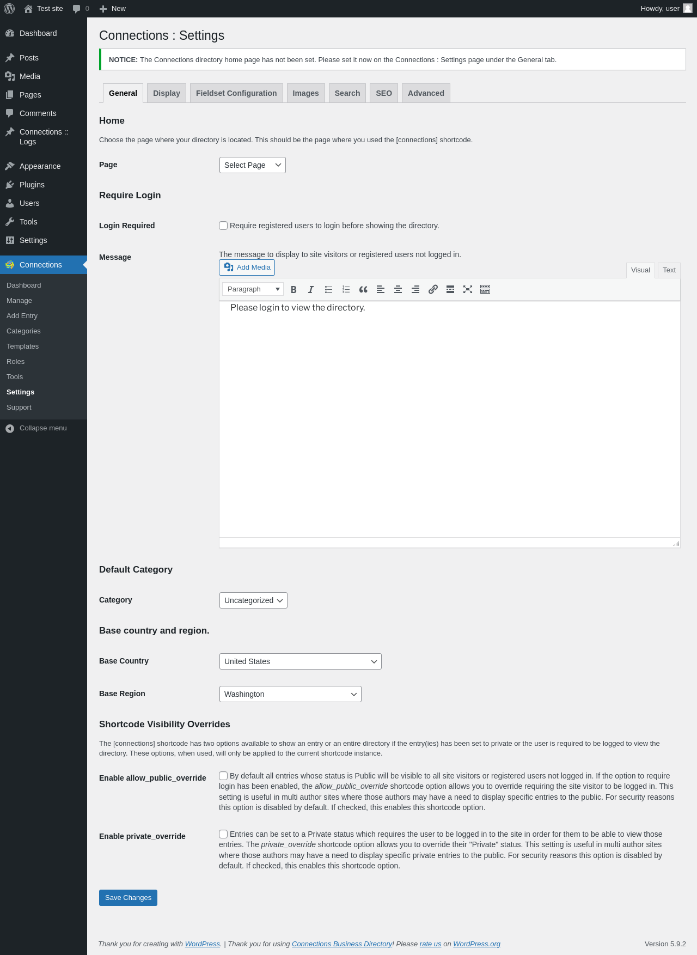Open the Dashboard gauge icon in sidebar
697x955 pixels.
point(10,33)
